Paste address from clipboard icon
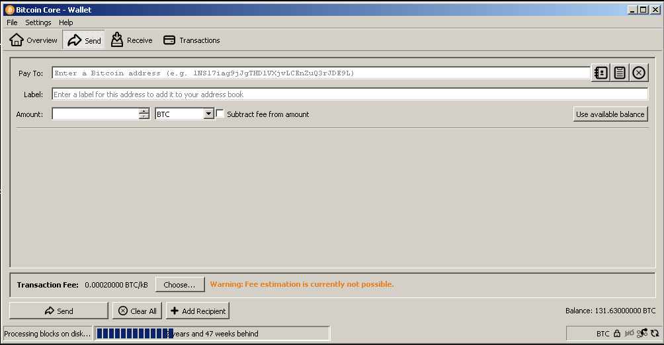 point(620,73)
